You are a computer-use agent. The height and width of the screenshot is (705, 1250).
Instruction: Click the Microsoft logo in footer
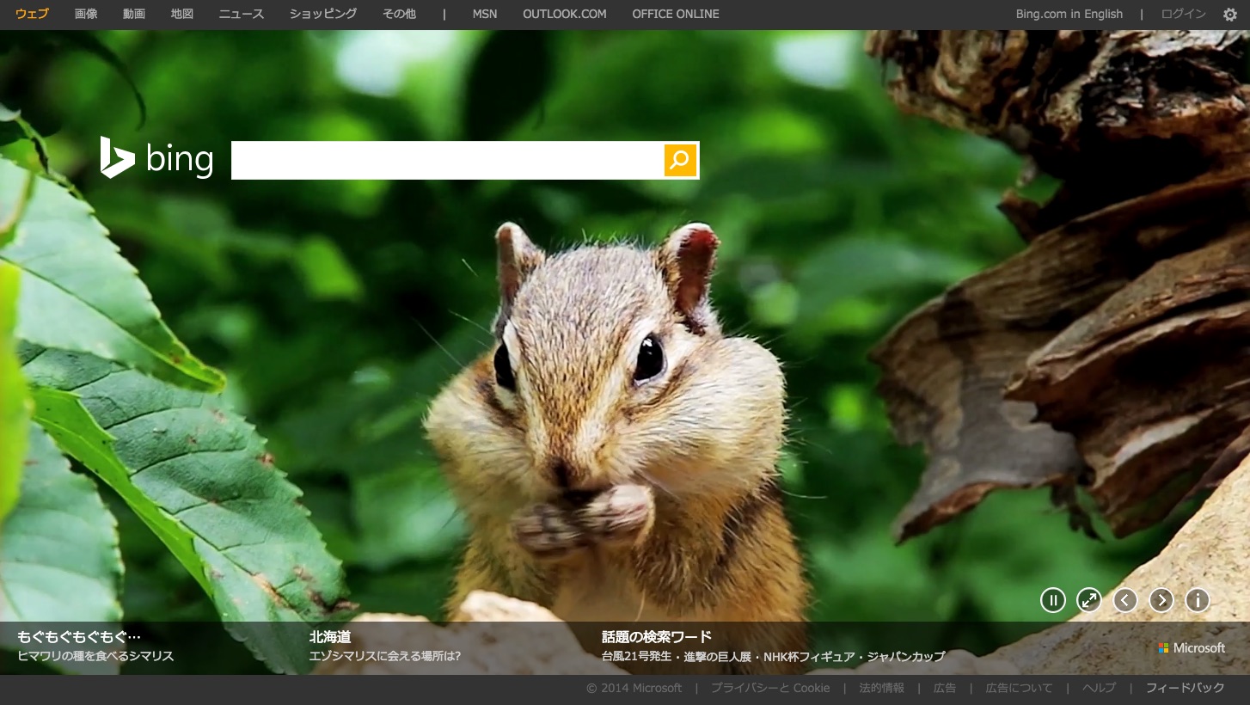coord(1192,647)
